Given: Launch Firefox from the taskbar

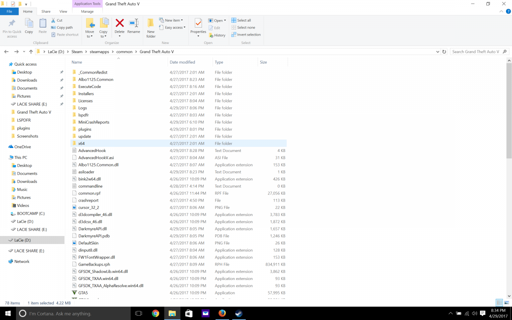Looking at the screenshot, I should (222, 313).
